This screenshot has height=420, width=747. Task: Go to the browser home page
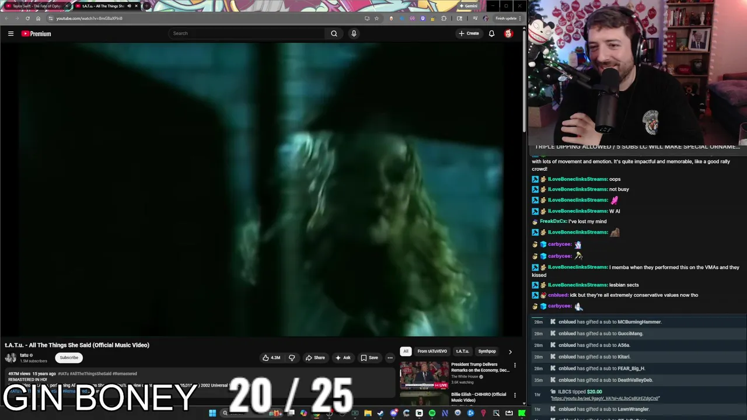point(39,18)
